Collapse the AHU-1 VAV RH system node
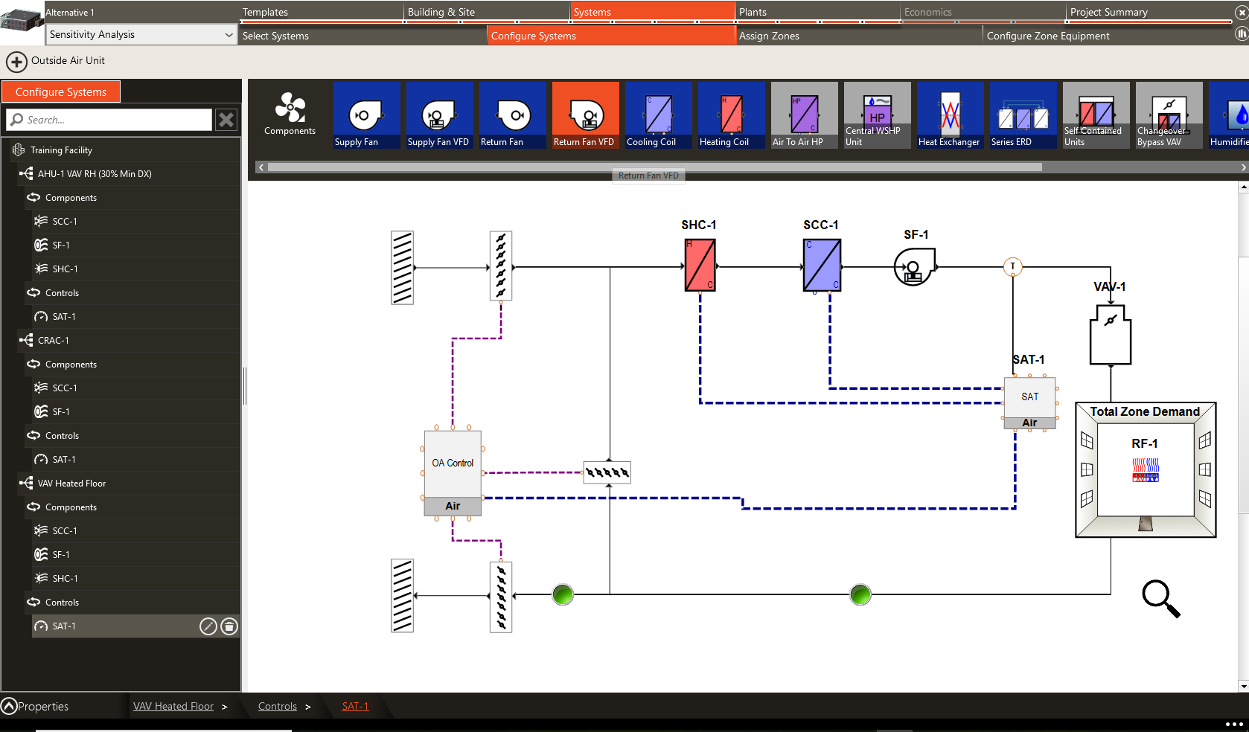This screenshot has height=732, width=1249. 26,174
